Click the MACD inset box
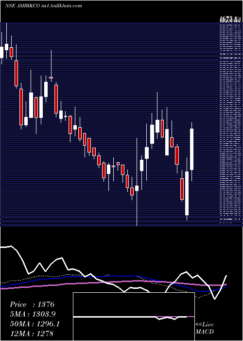Image resolution: width=243 pixels, height=341 pixels. coord(134,317)
